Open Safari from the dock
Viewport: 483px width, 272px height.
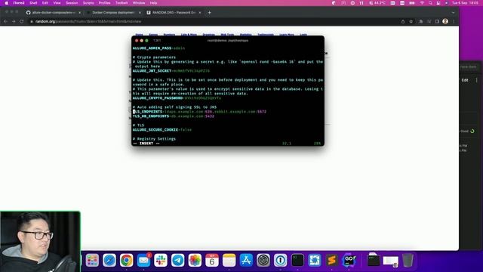click(109, 260)
